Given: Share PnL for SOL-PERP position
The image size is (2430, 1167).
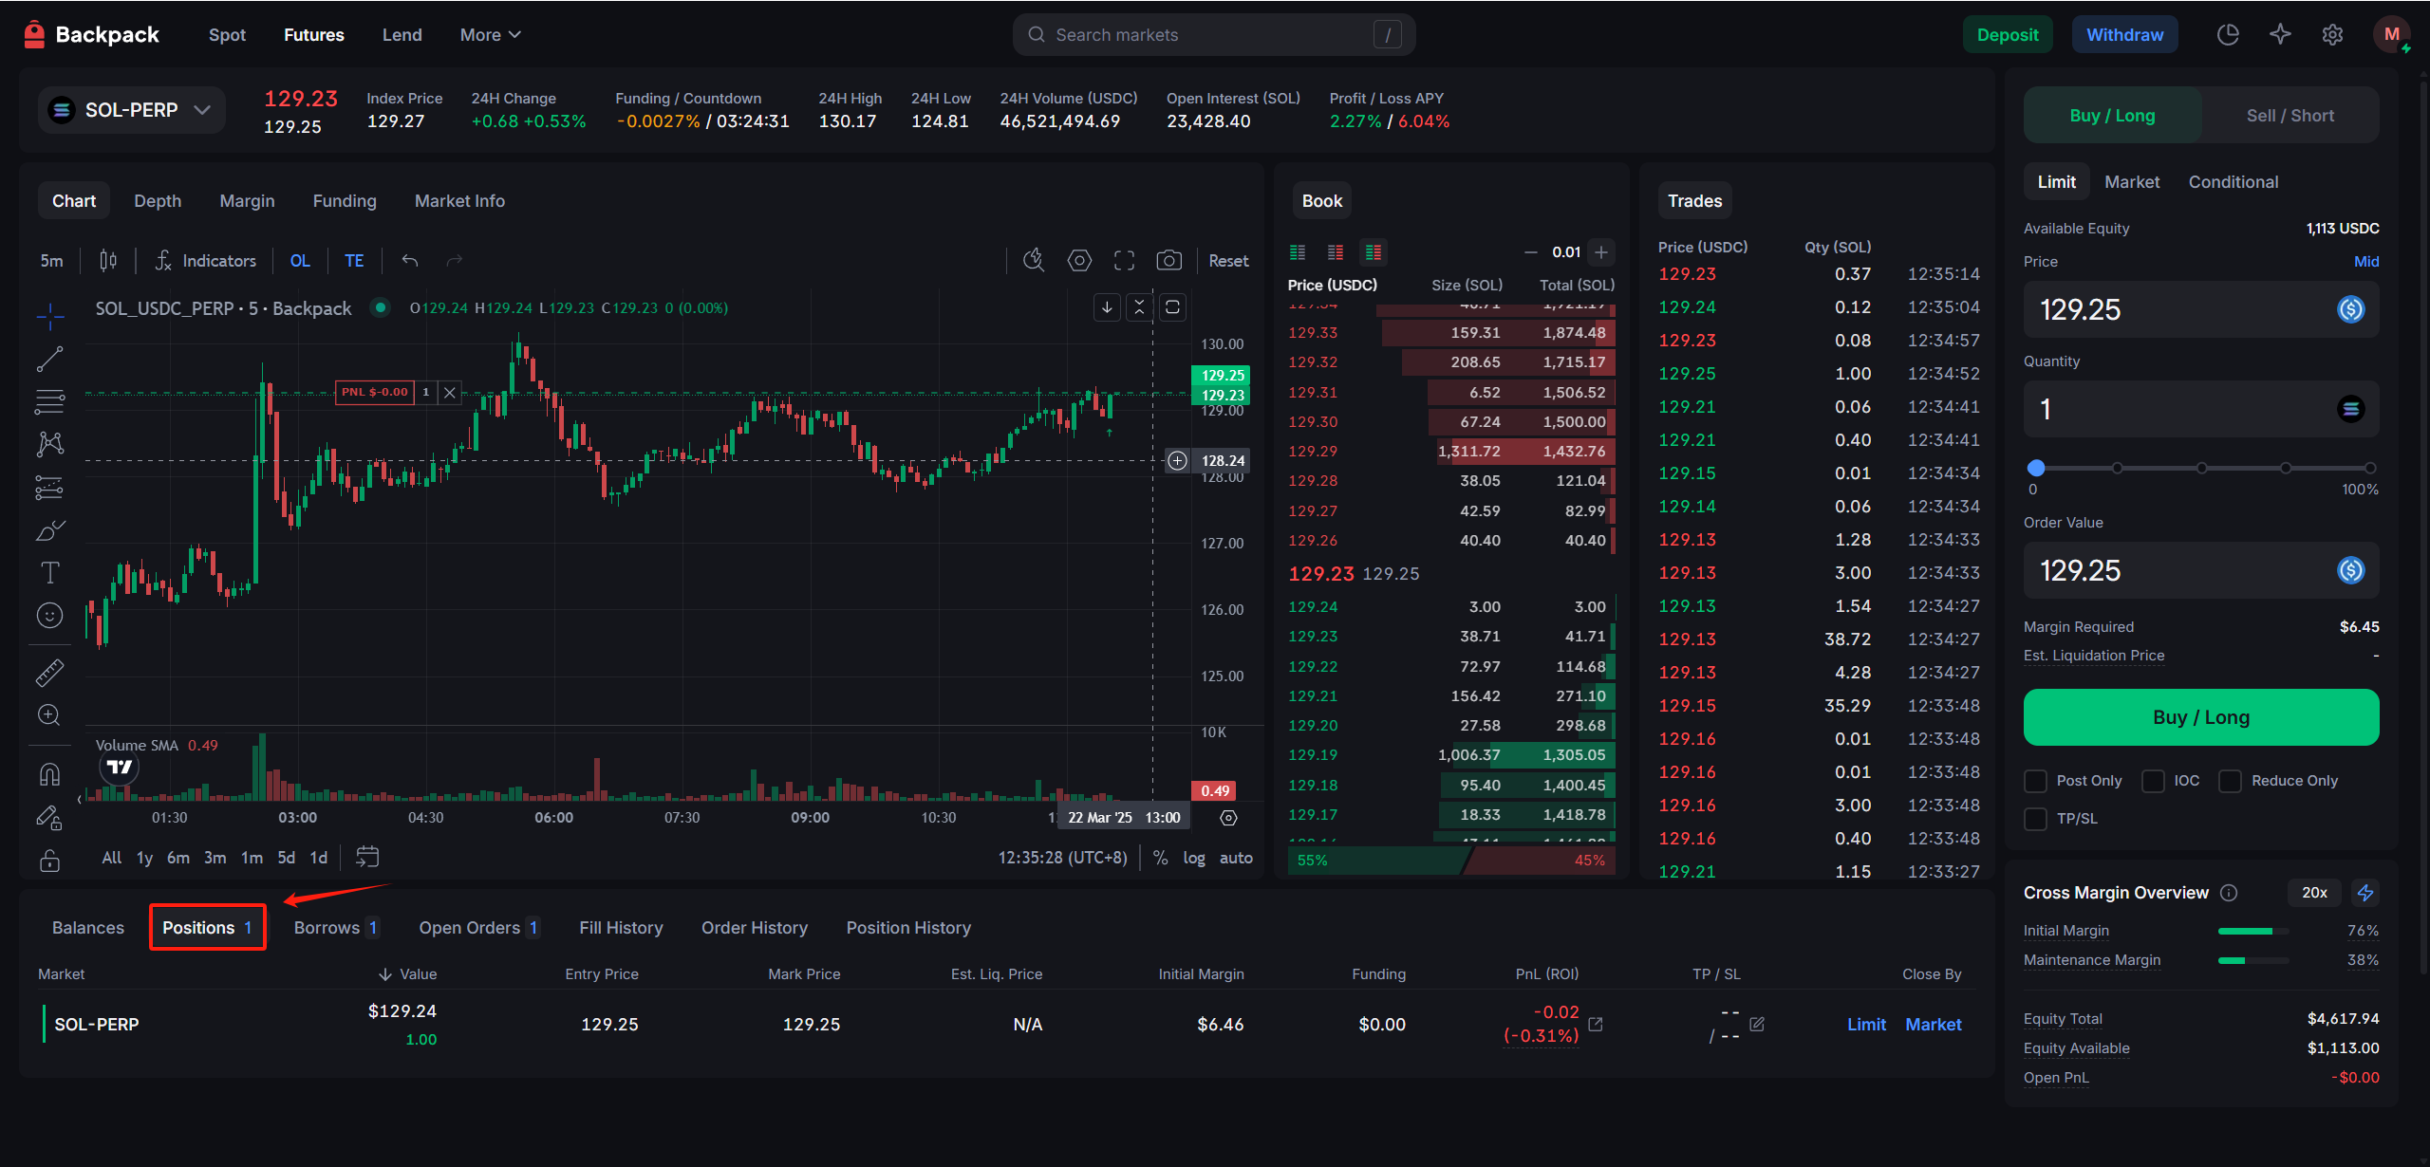Looking at the screenshot, I should click(x=1596, y=1024).
